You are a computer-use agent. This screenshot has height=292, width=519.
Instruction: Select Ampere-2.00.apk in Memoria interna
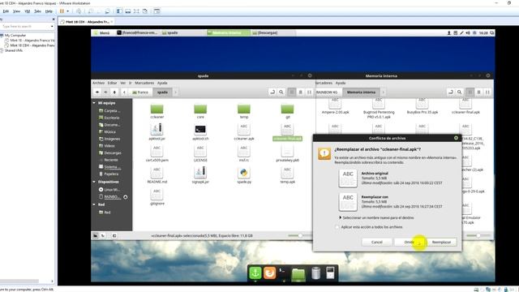pos(335,106)
